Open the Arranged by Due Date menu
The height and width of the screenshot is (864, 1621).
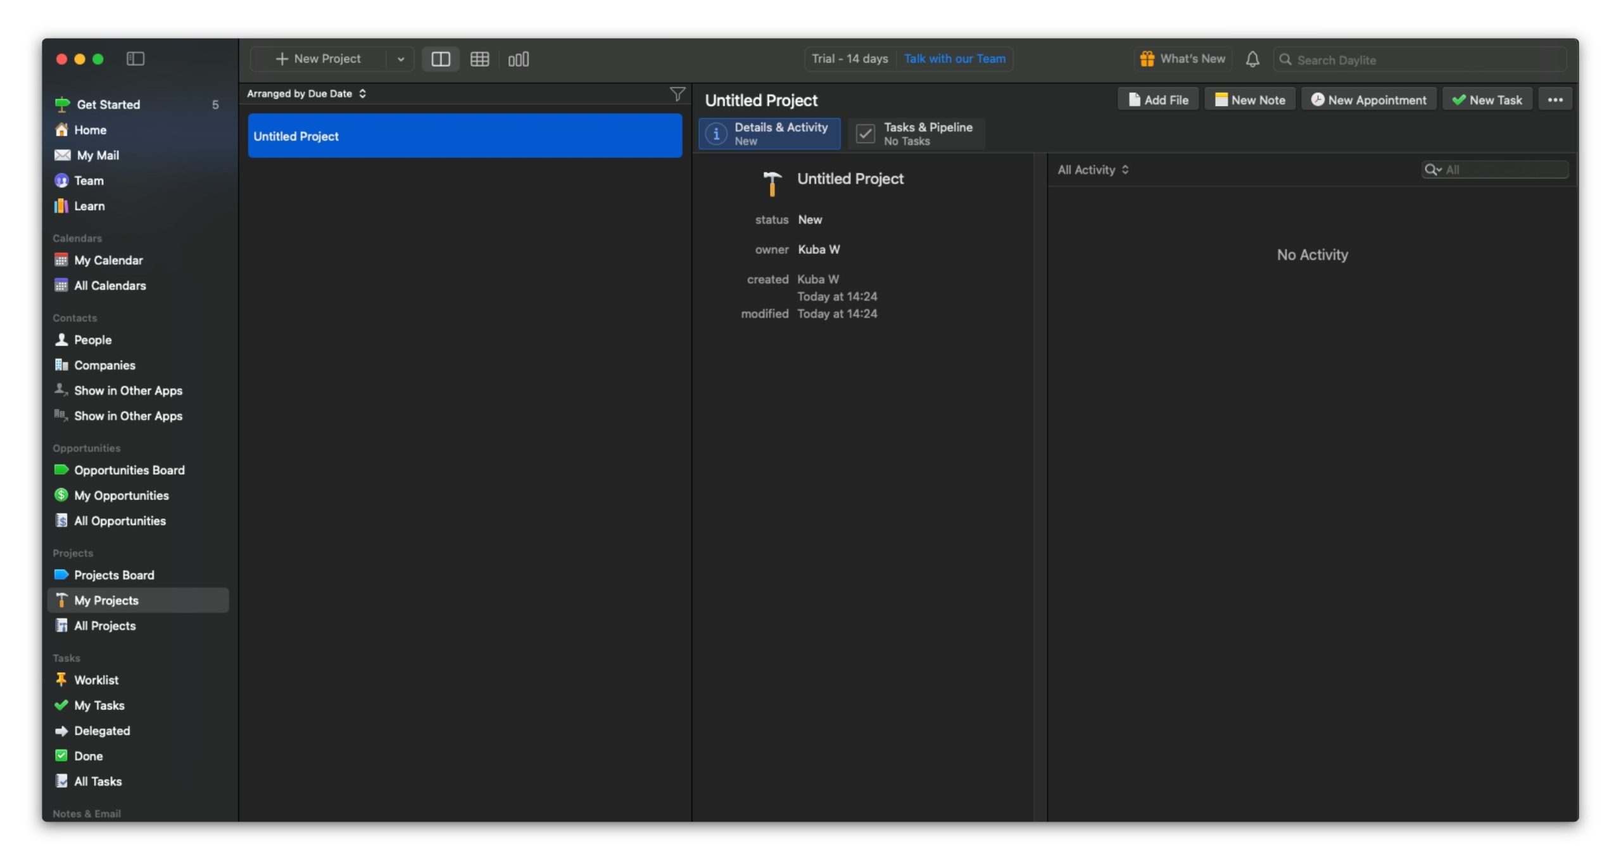(x=306, y=94)
